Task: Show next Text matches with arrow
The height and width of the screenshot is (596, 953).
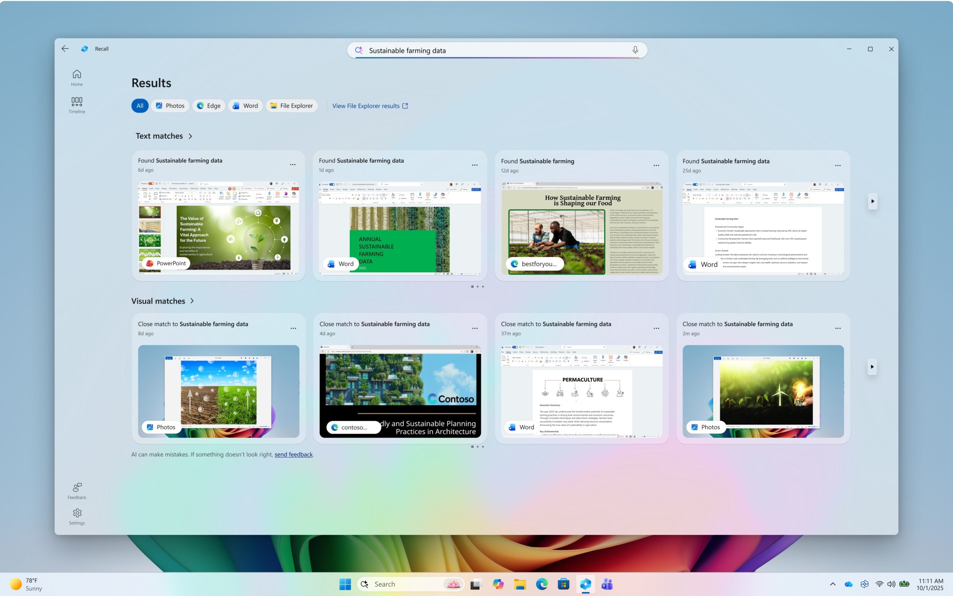Action: pos(873,202)
